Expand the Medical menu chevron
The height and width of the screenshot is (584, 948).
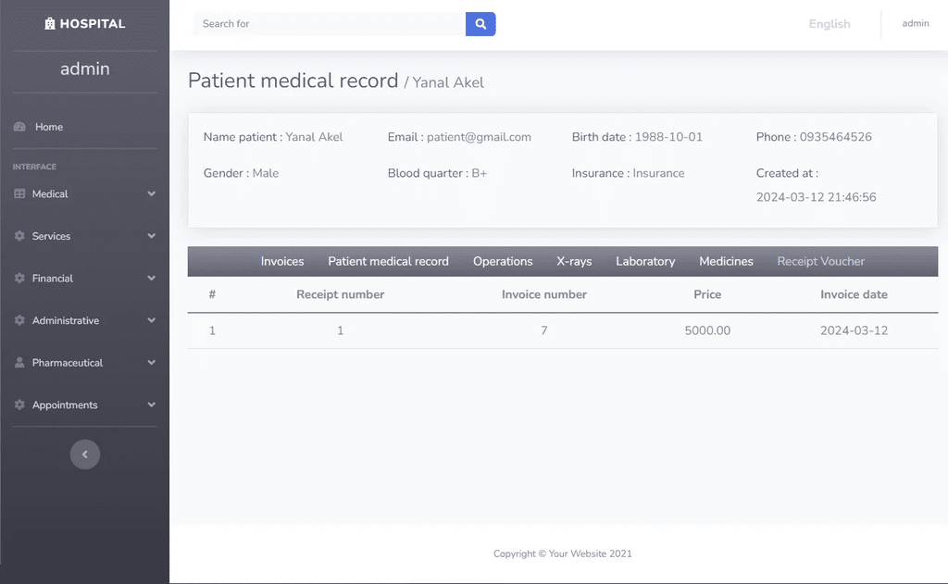[151, 193]
